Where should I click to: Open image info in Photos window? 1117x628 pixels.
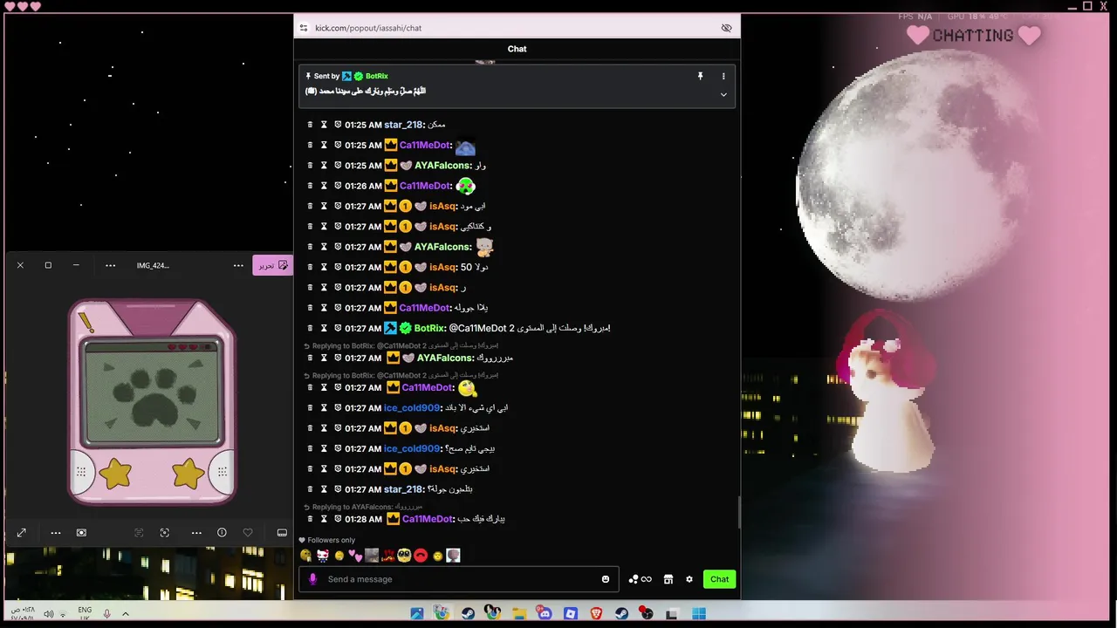pos(222,533)
